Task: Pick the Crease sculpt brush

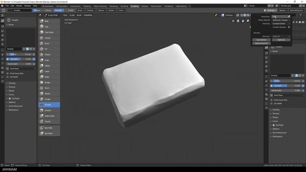Action: coord(49,38)
